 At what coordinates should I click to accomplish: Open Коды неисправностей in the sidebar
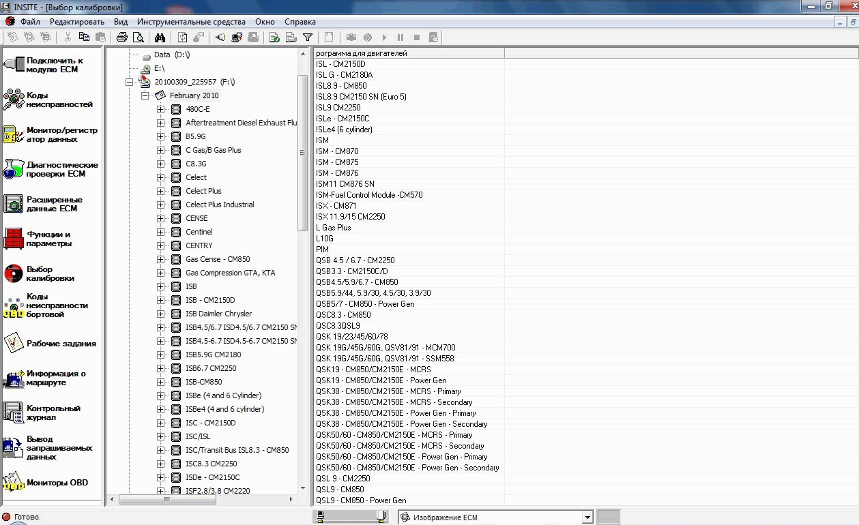click(x=53, y=100)
